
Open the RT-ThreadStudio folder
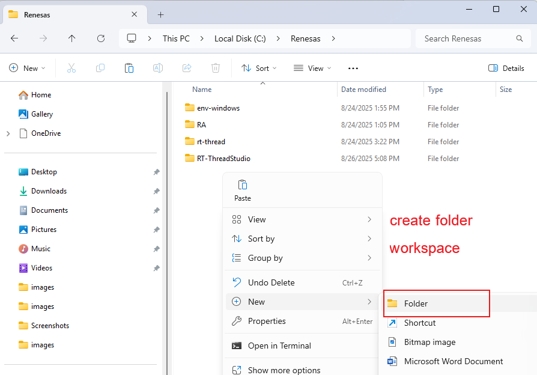click(223, 159)
